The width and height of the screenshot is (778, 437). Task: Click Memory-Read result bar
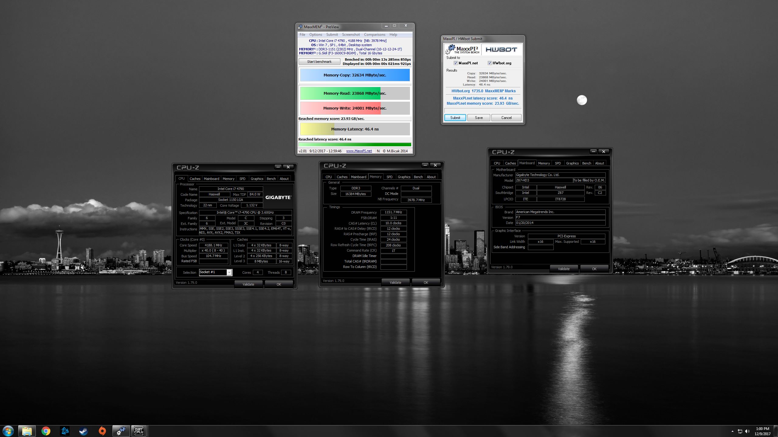pos(355,93)
